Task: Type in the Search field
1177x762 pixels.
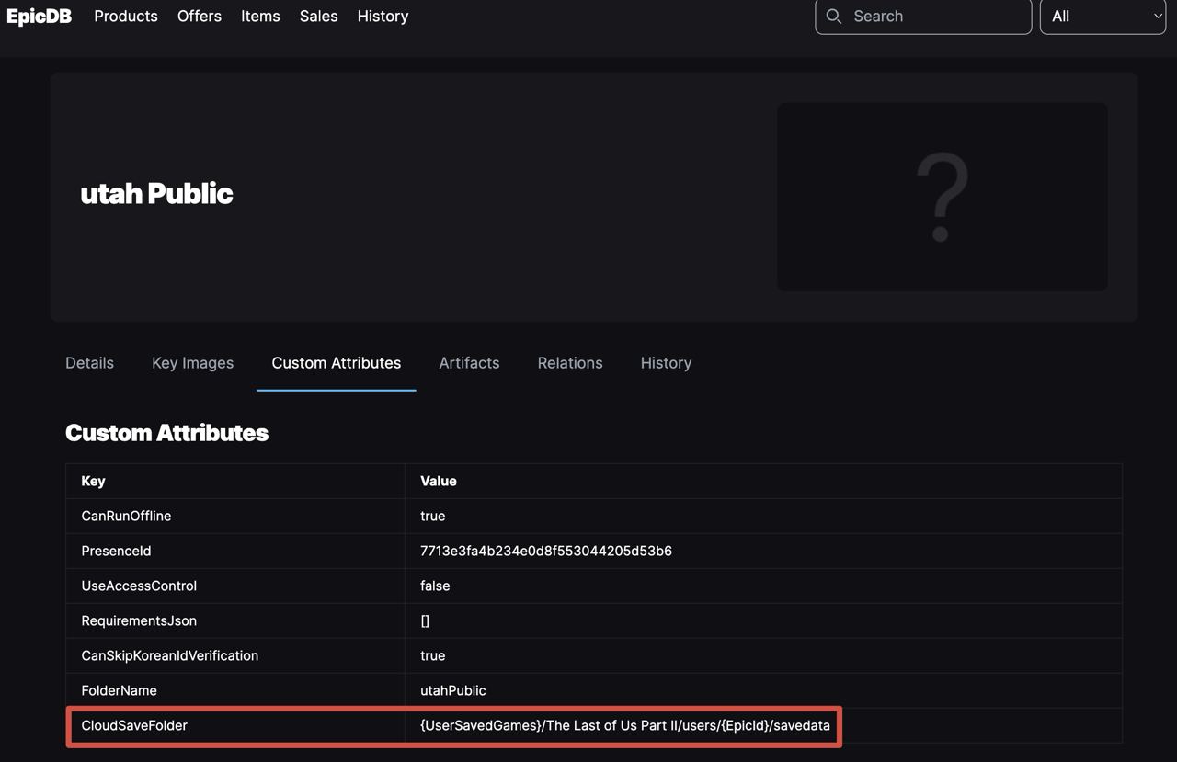Action: point(933,16)
